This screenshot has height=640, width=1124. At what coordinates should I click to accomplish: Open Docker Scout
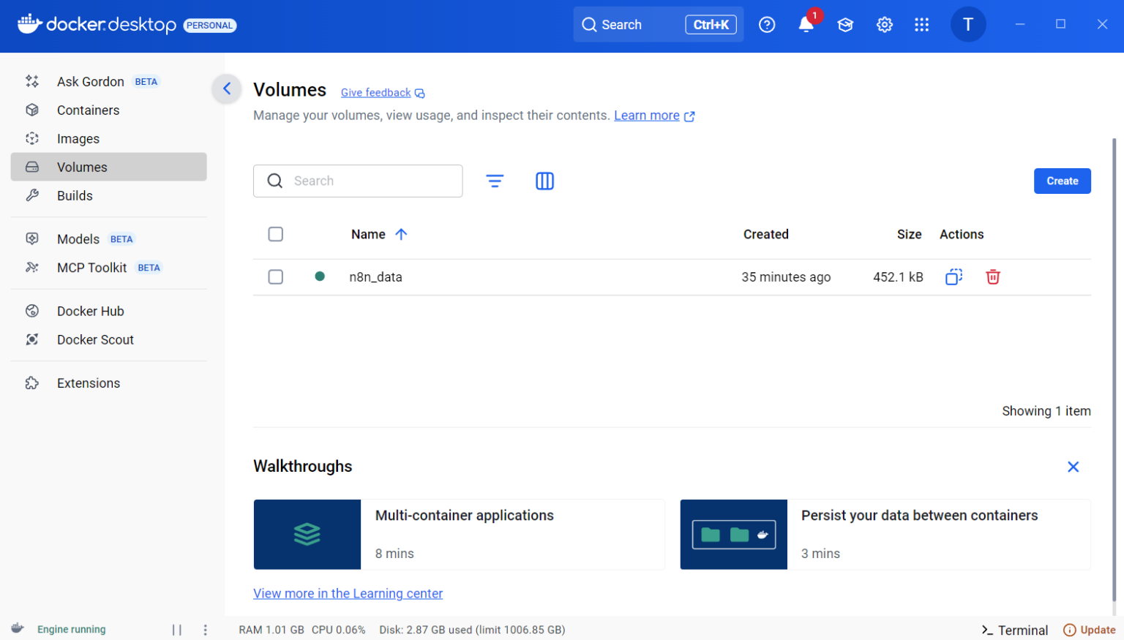coord(95,339)
